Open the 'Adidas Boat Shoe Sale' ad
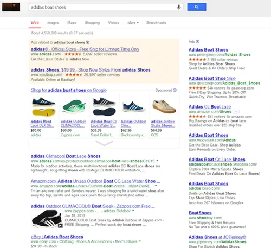The image size is (271, 248). (212, 78)
